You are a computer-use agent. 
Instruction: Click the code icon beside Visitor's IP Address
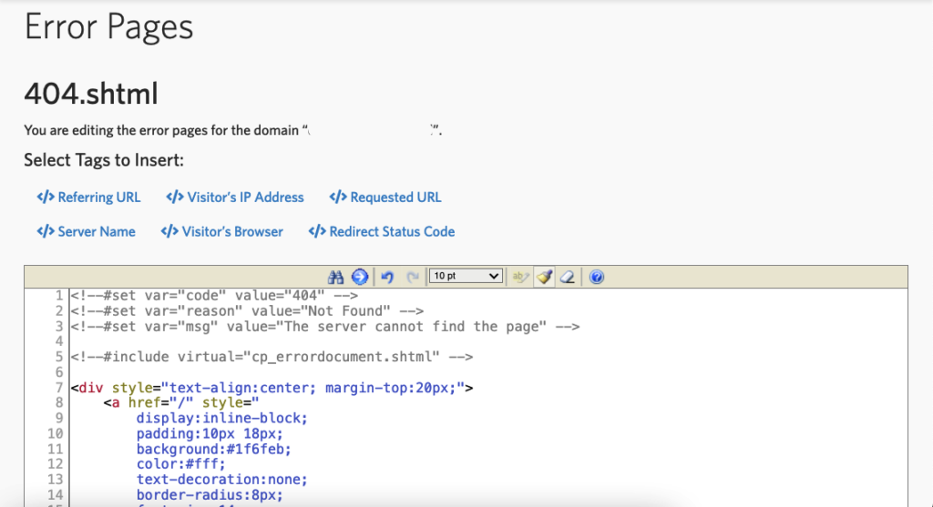click(175, 198)
